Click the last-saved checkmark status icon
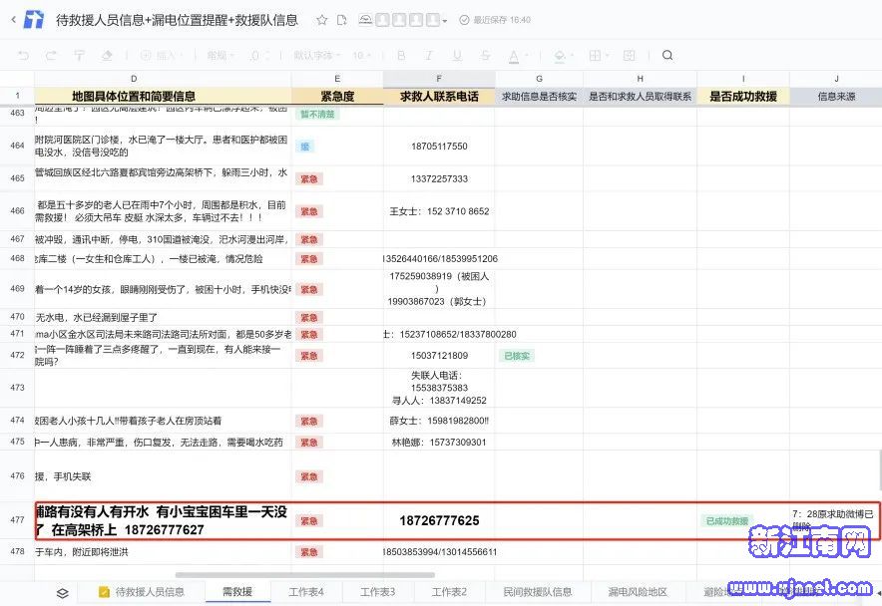 tap(464, 20)
